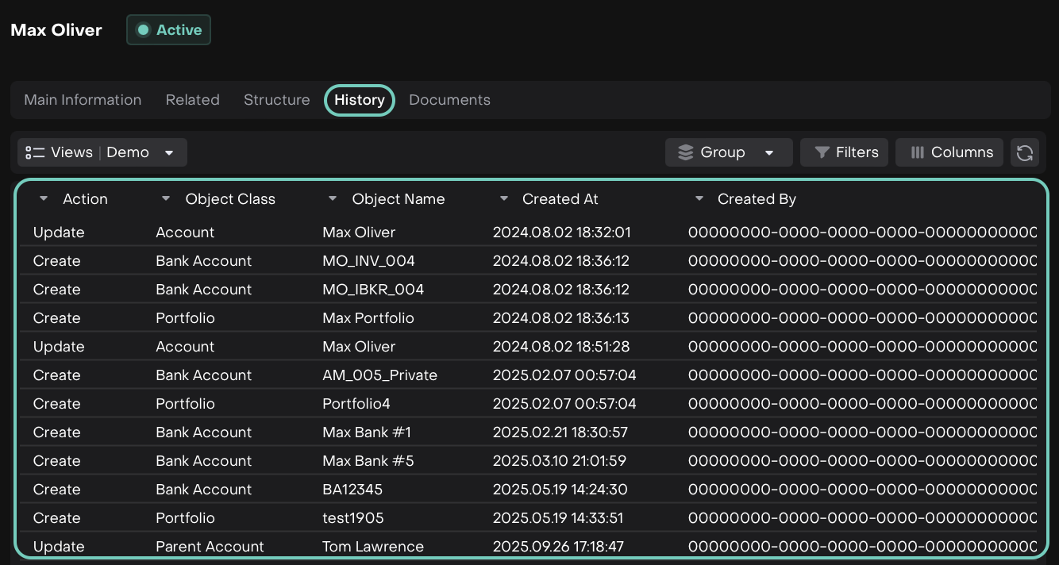1059x565 pixels.
Task: Open the Views Demo dropdown arrow
Action: (x=169, y=153)
